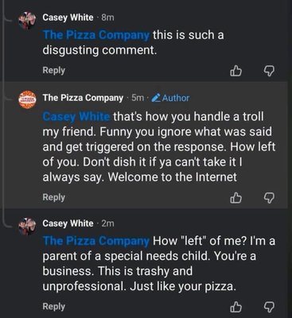Image resolution: width=292 pixels, height=318 pixels.
Task: Like The Pizza Company's troll response
Action: [236, 198]
